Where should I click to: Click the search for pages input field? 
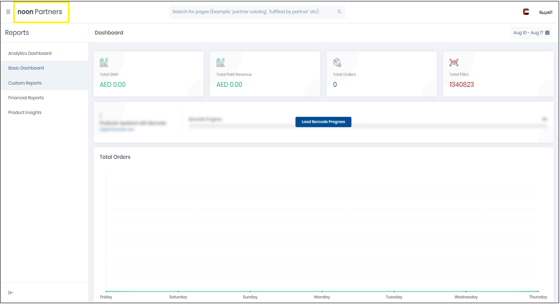pyautogui.click(x=253, y=12)
